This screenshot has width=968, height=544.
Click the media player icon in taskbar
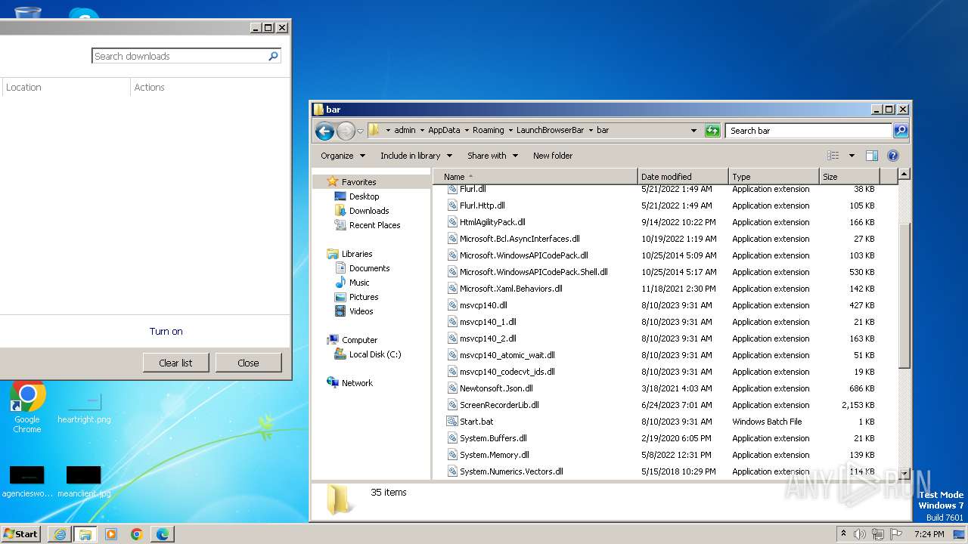pyautogui.click(x=111, y=534)
